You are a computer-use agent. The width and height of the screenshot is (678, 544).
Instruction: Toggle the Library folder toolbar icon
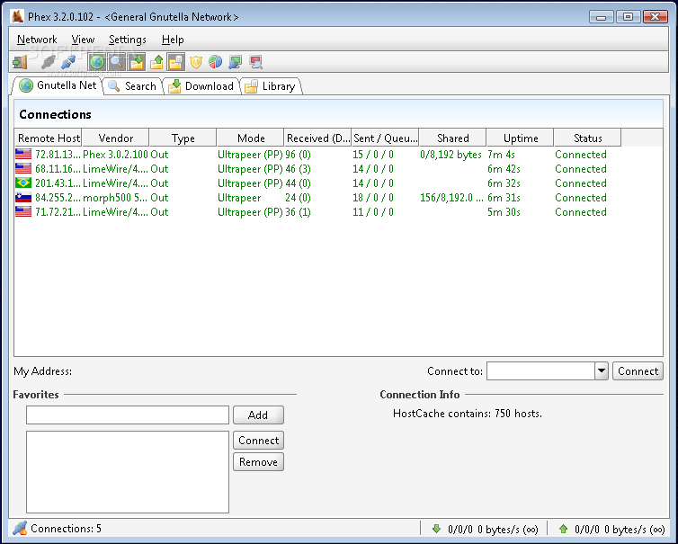pos(175,62)
